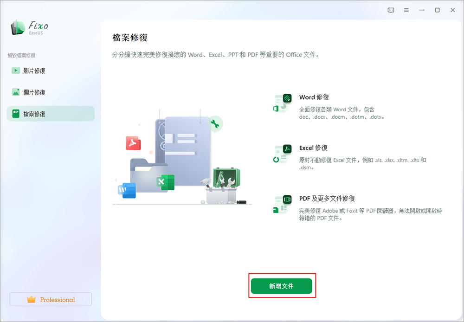Click the crown icon on Professional button
The height and width of the screenshot is (322, 464).
pos(31,299)
